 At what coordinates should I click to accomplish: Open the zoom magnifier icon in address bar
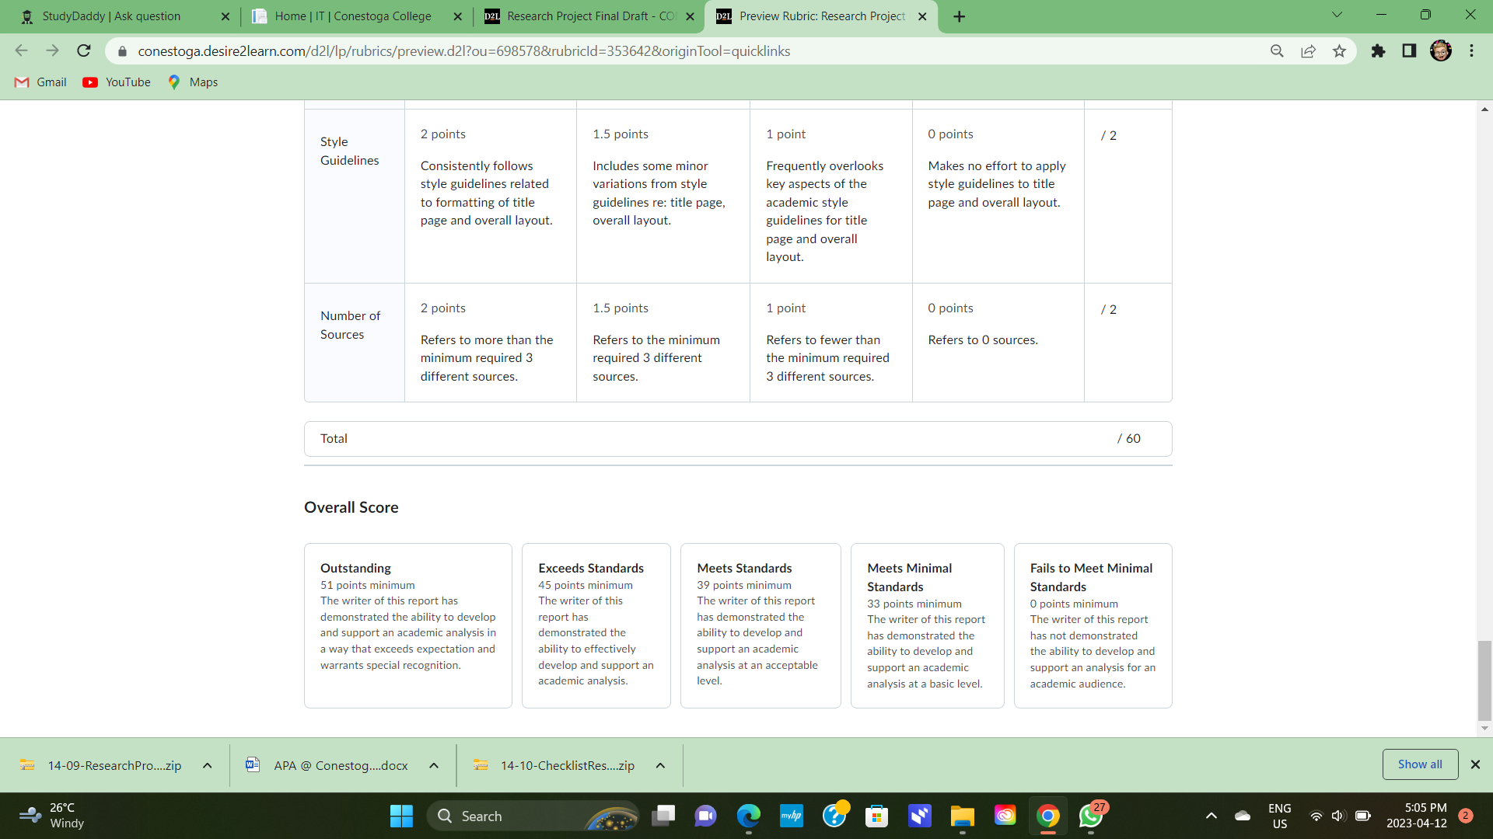(1277, 51)
